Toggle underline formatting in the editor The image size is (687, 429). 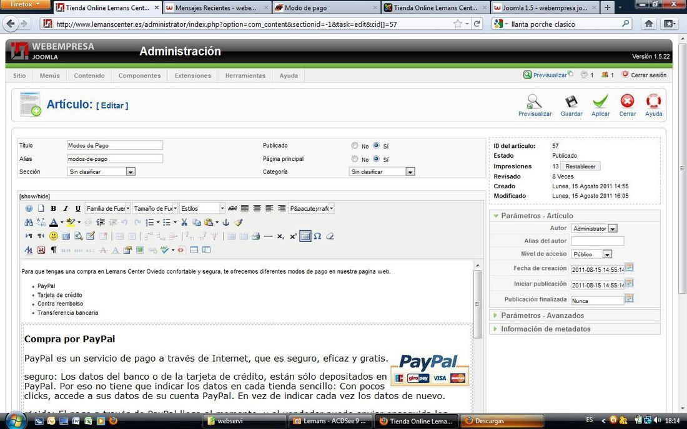pos(77,209)
